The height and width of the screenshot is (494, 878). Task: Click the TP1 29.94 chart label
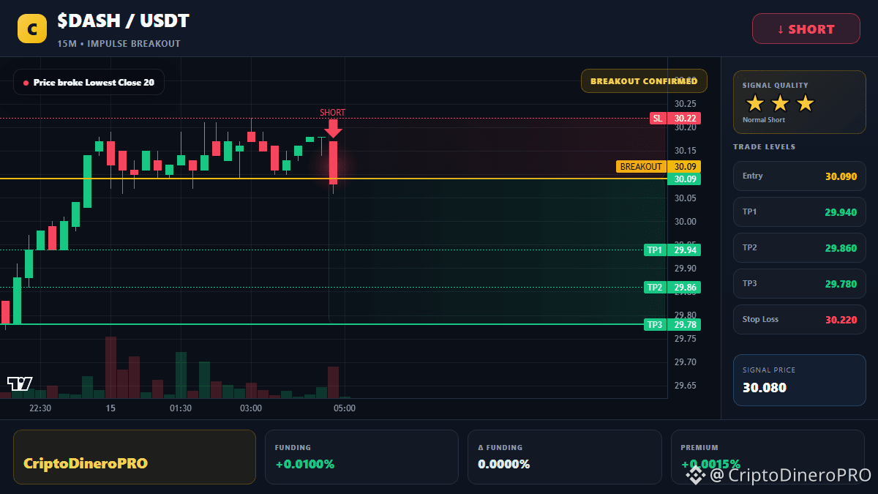pyautogui.click(x=672, y=250)
